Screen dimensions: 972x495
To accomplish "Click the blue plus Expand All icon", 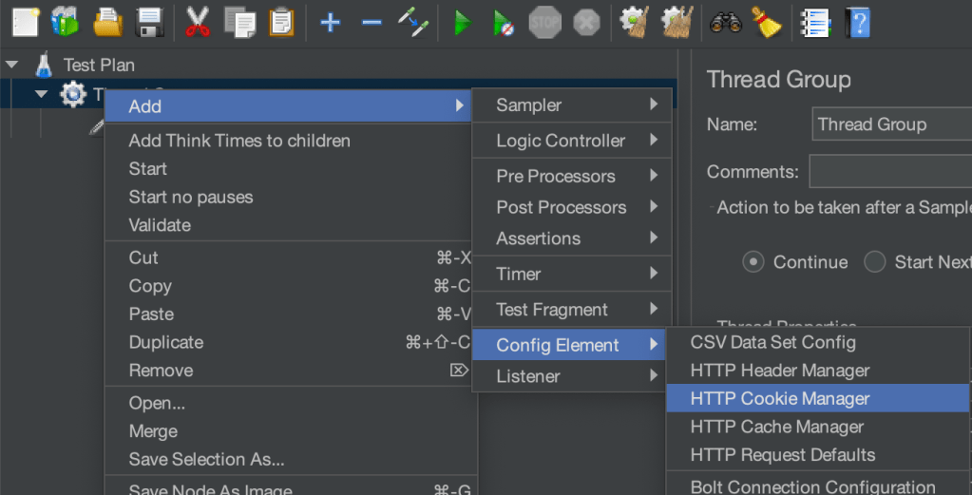I will 330,22.
